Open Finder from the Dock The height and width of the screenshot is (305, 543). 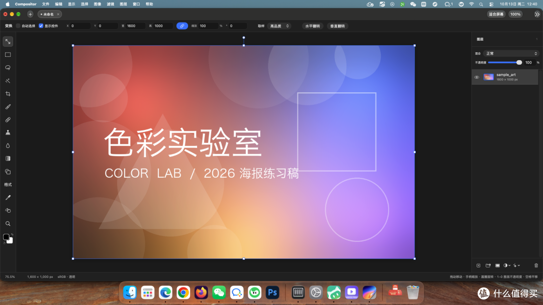130,292
